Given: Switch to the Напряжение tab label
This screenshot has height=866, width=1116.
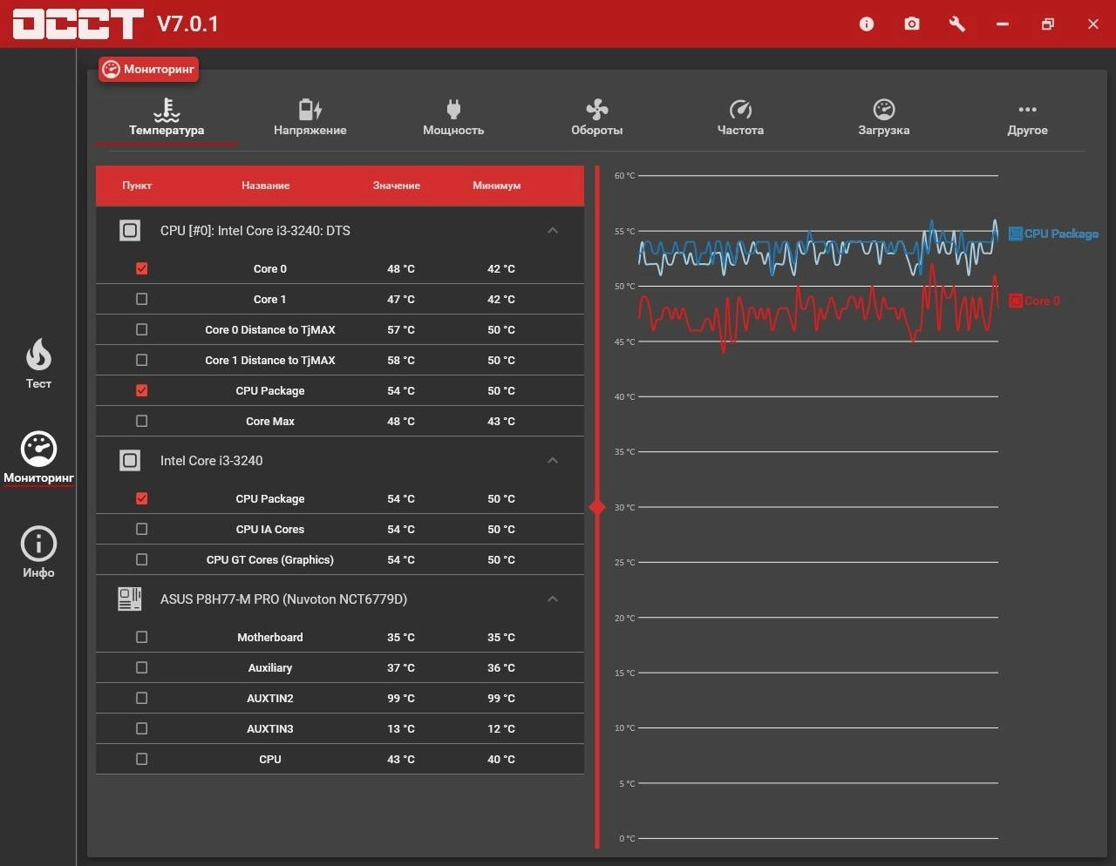Looking at the screenshot, I should coord(310,131).
